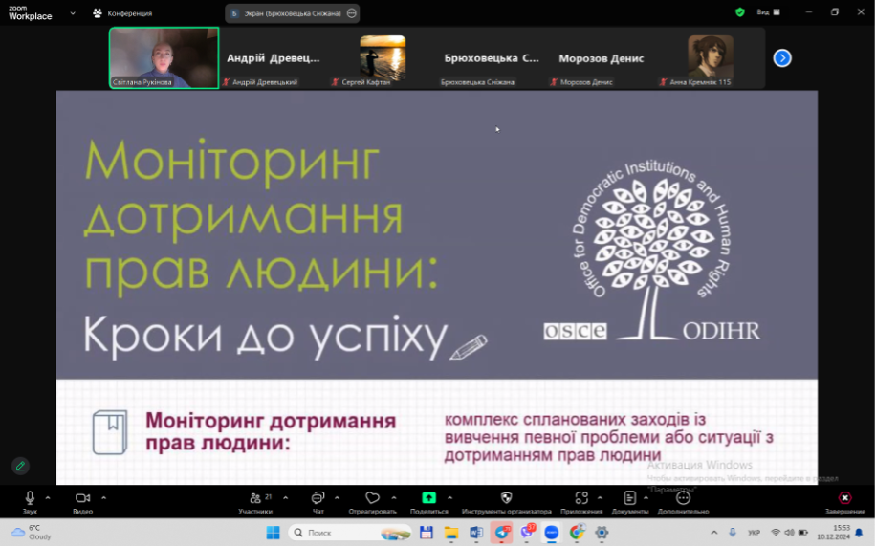Open Google Chrome from the taskbar
The width and height of the screenshot is (876, 547).
(x=577, y=533)
